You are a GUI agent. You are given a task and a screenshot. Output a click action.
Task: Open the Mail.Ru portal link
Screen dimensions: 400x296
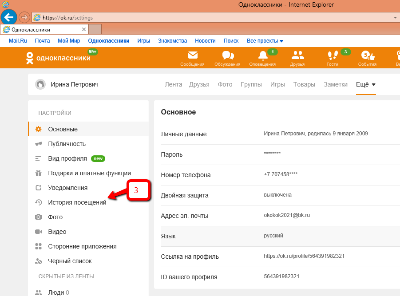tap(18, 41)
